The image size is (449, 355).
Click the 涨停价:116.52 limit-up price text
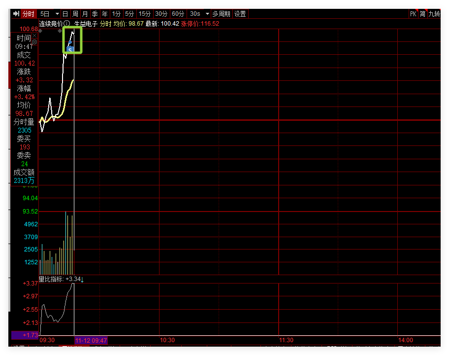point(200,24)
